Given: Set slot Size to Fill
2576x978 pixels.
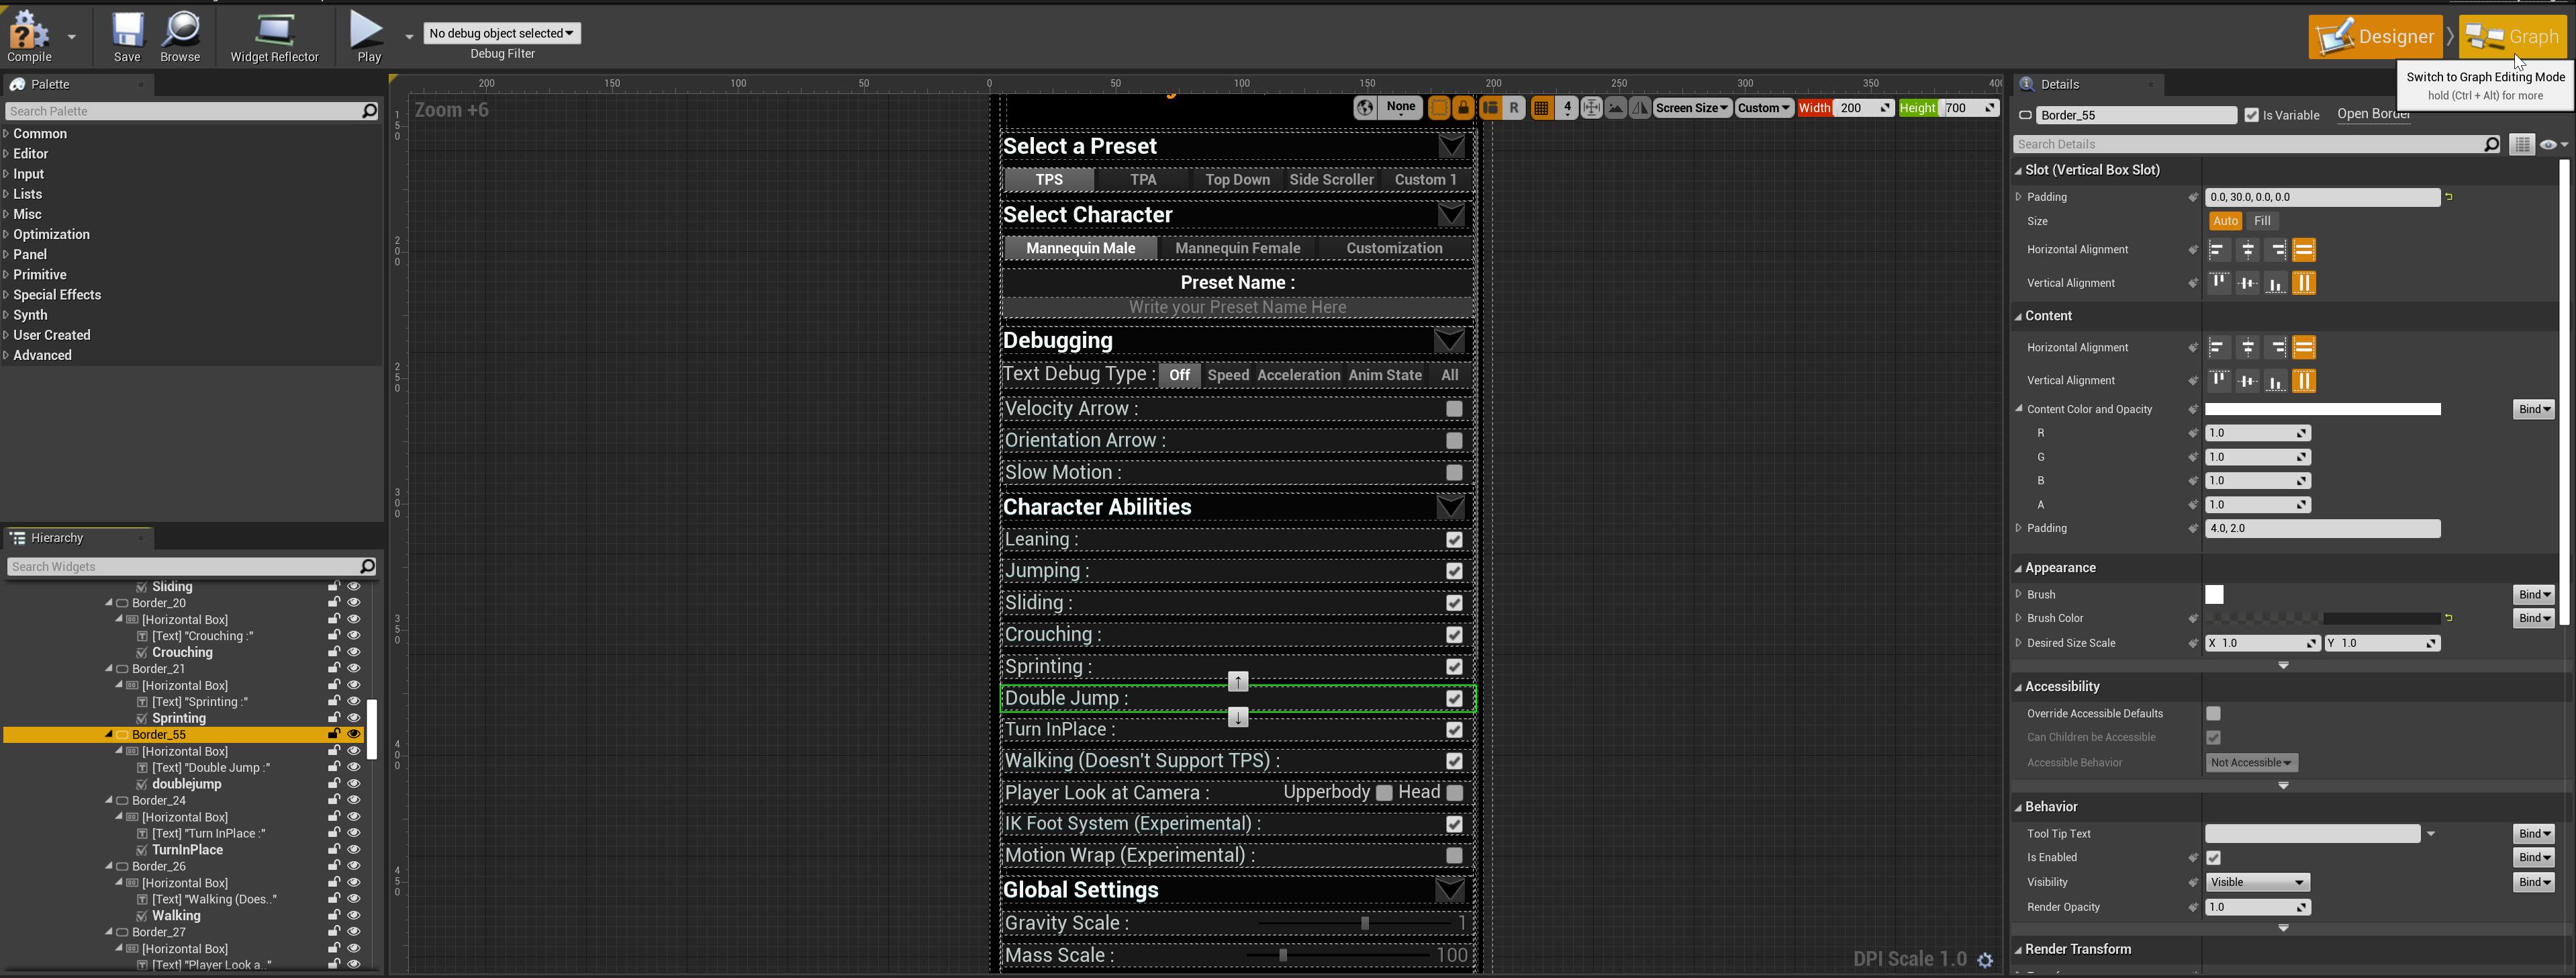Looking at the screenshot, I should (2262, 221).
